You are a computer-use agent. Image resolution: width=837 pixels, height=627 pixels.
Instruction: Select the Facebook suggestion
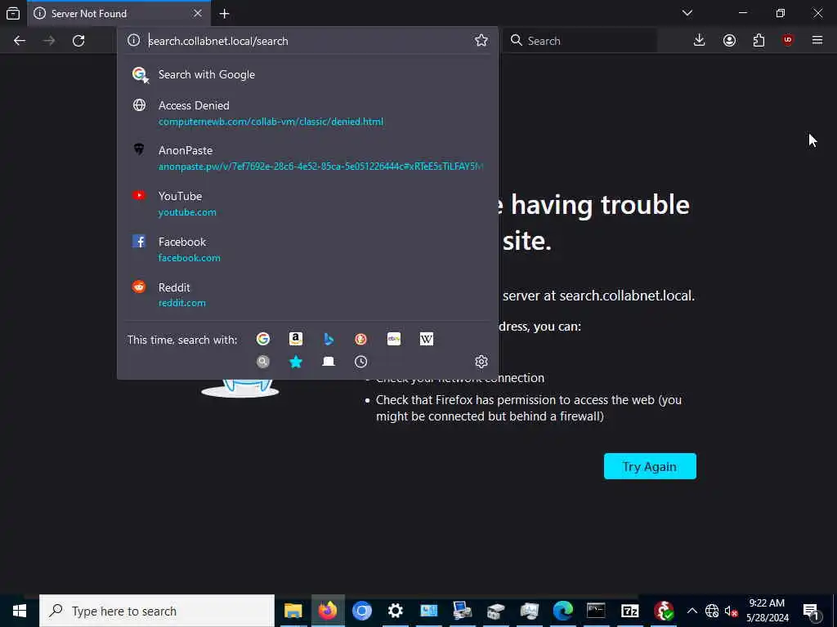[x=307, y=249]
